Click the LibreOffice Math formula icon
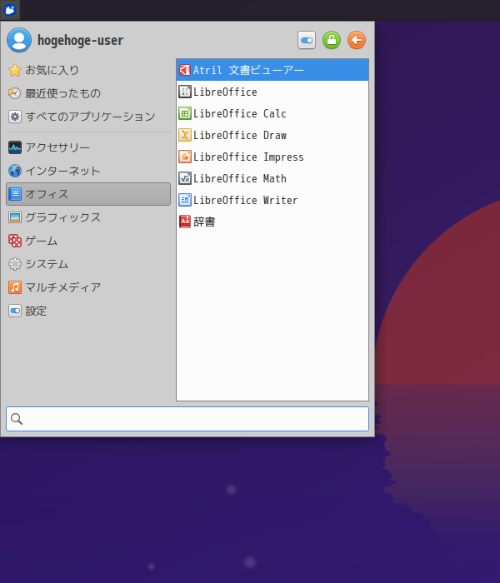Screen dimensions: 500x583 click(x=185, y=178)
